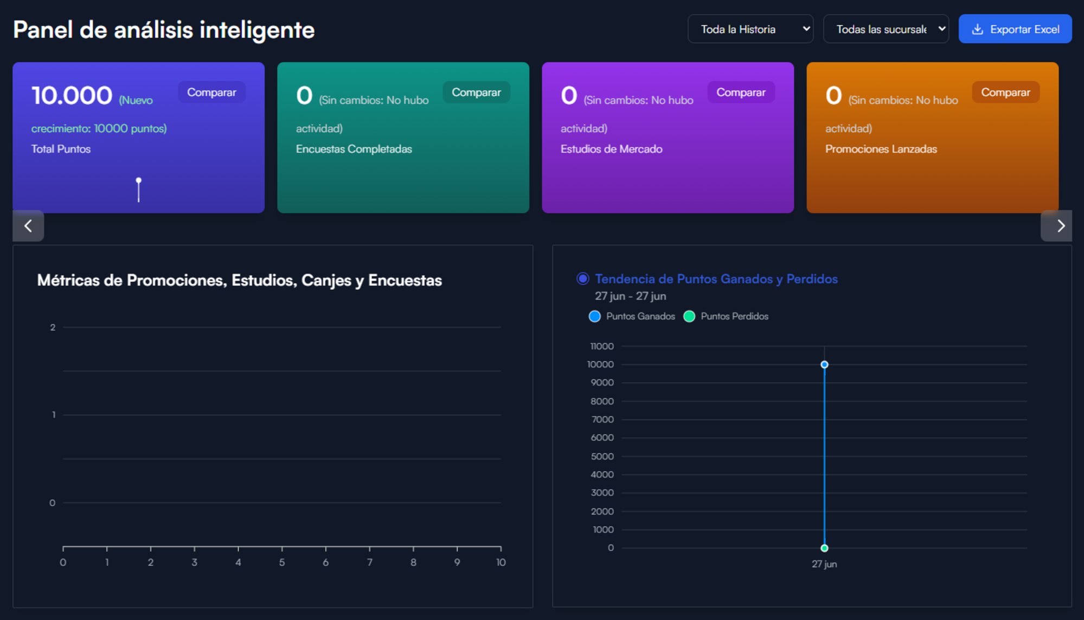Click the green data point at zero

pos(824,547)
